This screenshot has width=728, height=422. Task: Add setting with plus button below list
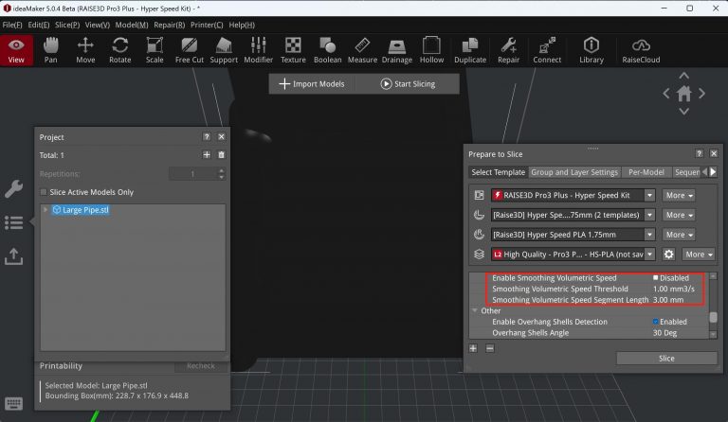[x=473, y=348]
